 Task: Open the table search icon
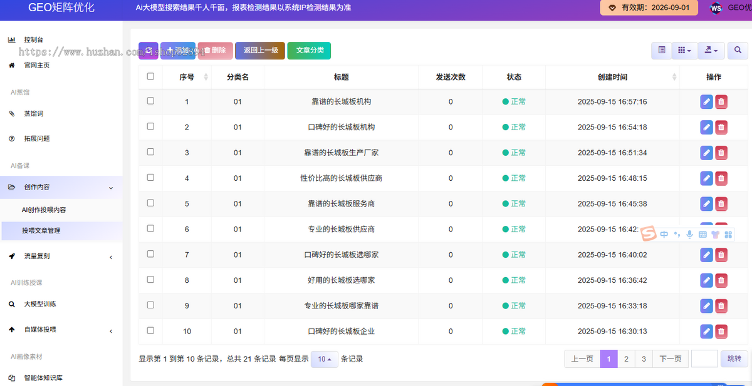pyautogui.click(x=738, y=51)
